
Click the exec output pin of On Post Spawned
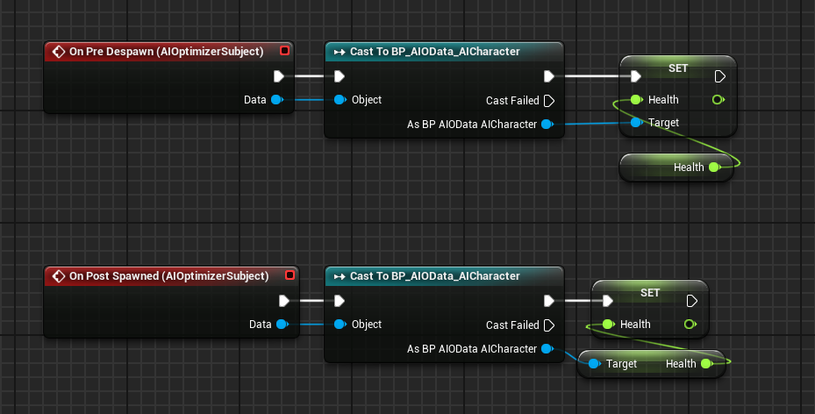click(284, 301)
